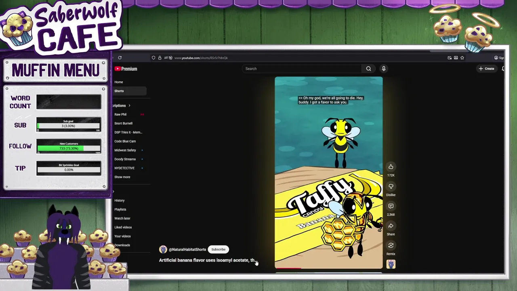Click the bee Short video player
517x291 pixels.
click(328, 172)
